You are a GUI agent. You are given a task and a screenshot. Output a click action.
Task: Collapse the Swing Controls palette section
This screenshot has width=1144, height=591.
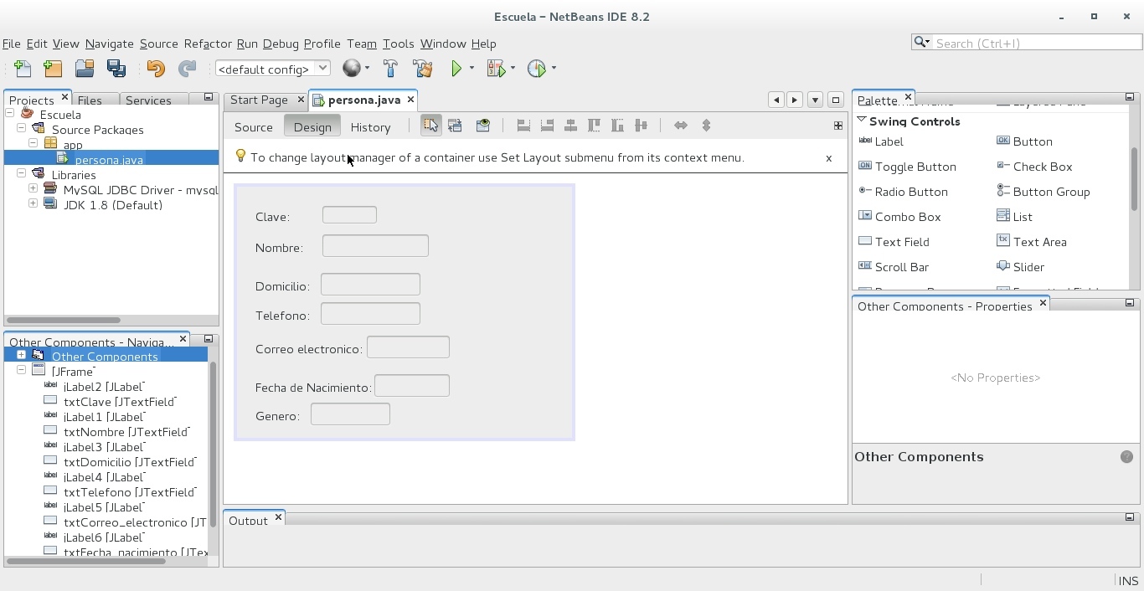(x=861, y=121)
